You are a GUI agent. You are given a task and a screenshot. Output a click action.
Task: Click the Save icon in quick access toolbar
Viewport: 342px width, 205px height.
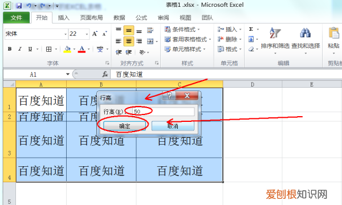click(19, 6)
